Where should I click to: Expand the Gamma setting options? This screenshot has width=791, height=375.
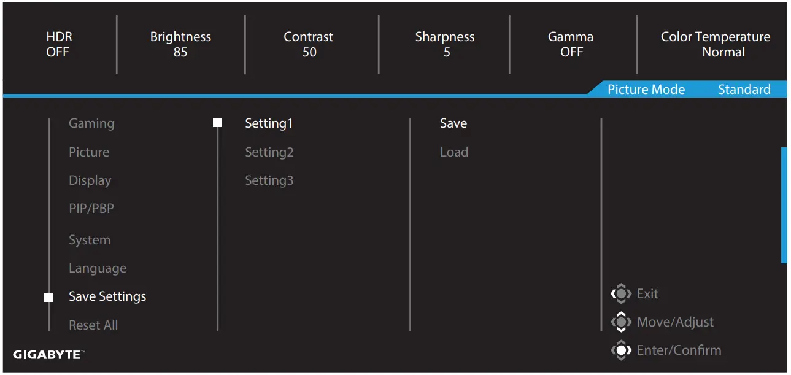571,44
